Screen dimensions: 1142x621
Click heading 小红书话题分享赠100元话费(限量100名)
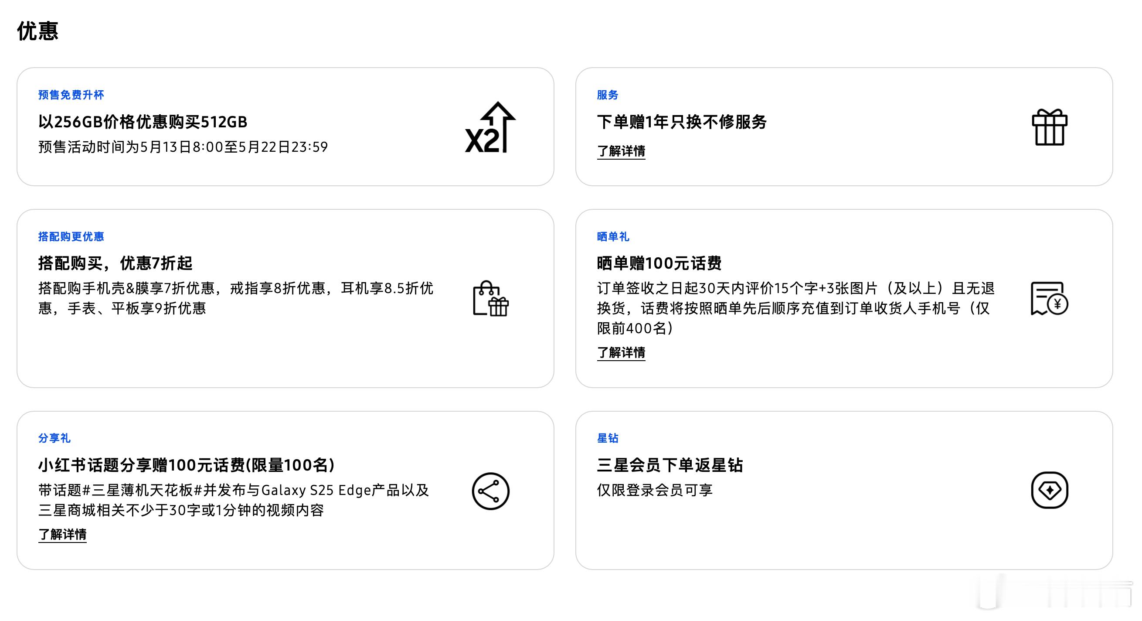tap(187, 465)
